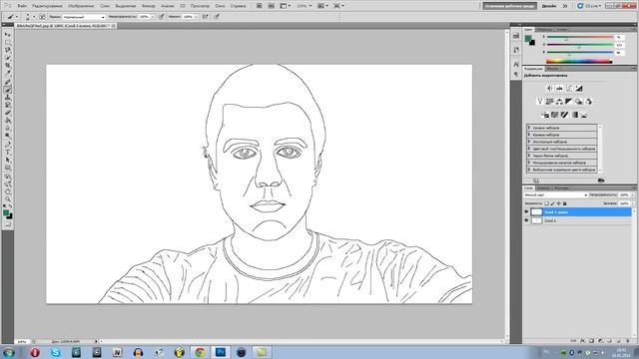
Task: Toggle lock transparent pixels
Action: (547, 203)
